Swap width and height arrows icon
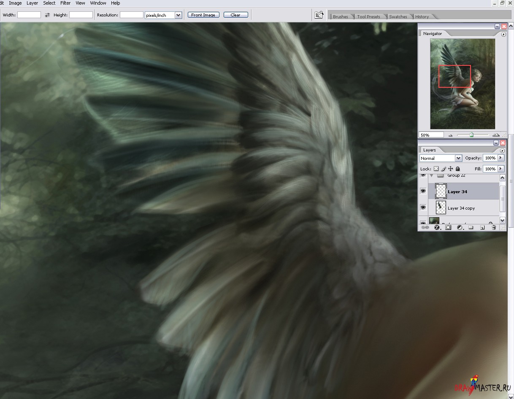The height and width of the screenshot is (399, 514). (x=47, y=15)
